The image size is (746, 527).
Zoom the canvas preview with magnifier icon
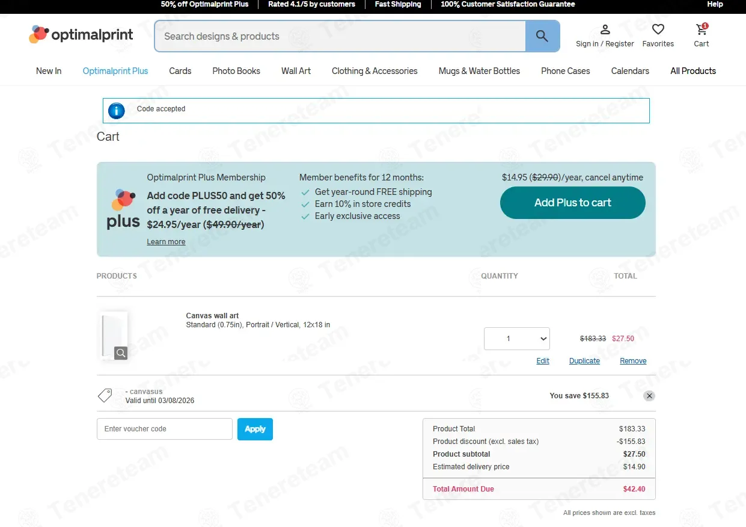click(121, 353)
